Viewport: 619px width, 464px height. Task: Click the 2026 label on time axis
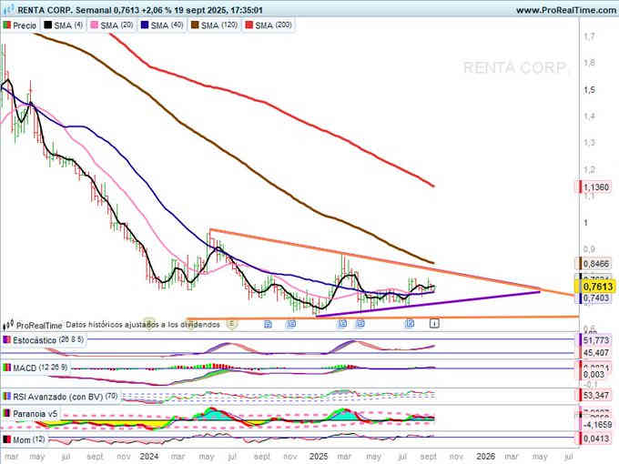click(x=485, y=457)
